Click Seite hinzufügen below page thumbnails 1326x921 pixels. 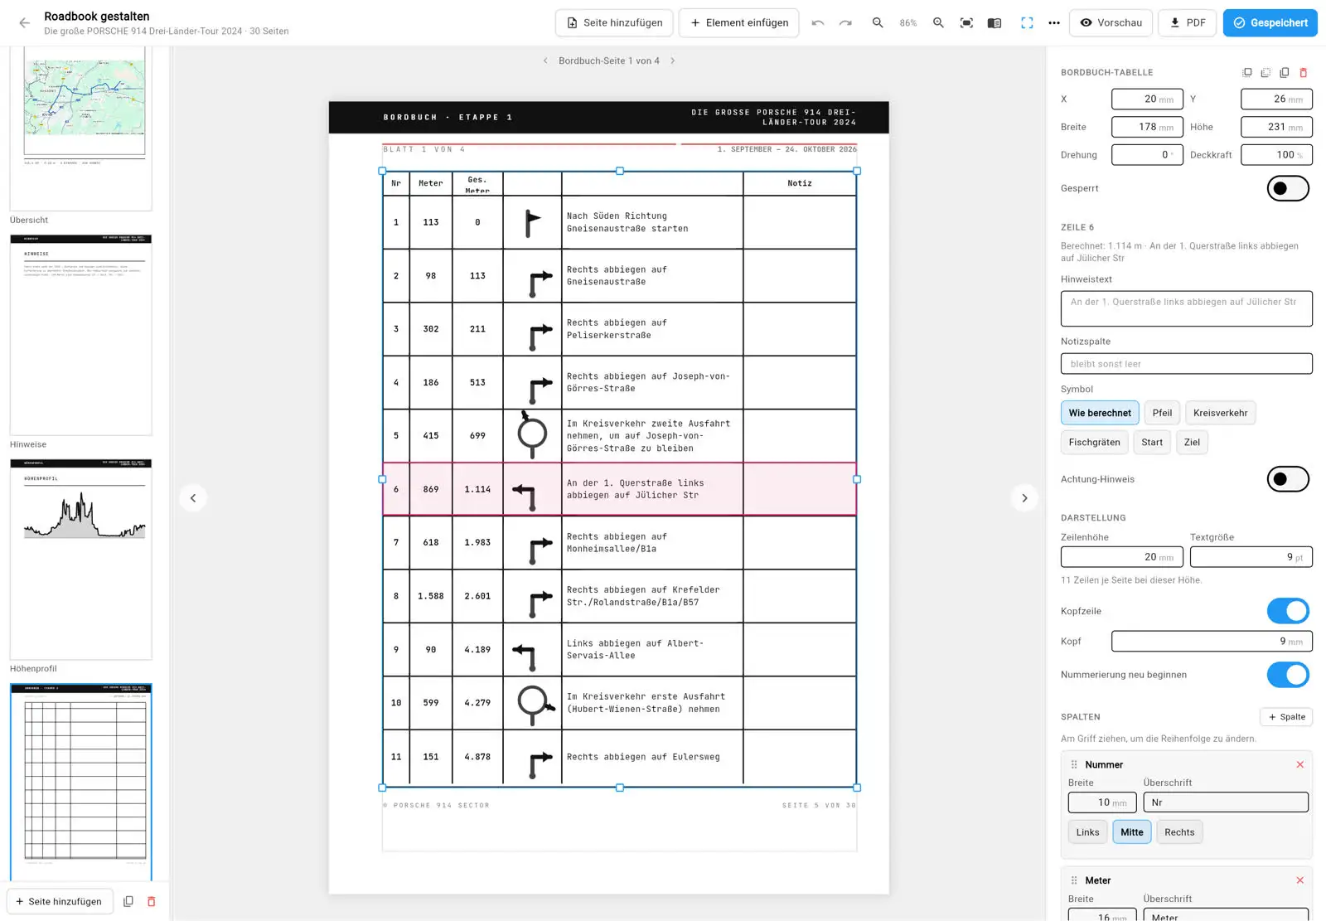tap(59, 901)
